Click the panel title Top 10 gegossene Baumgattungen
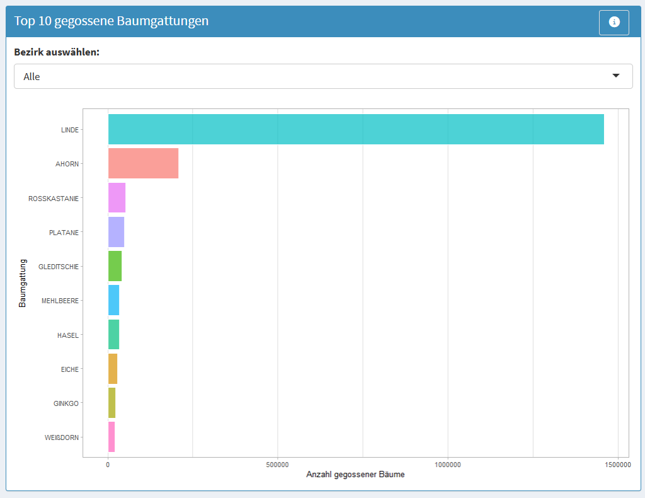Image resolution: width=645 pixels, height=498 pixels. pyautogui.click(x=111, y=21)
